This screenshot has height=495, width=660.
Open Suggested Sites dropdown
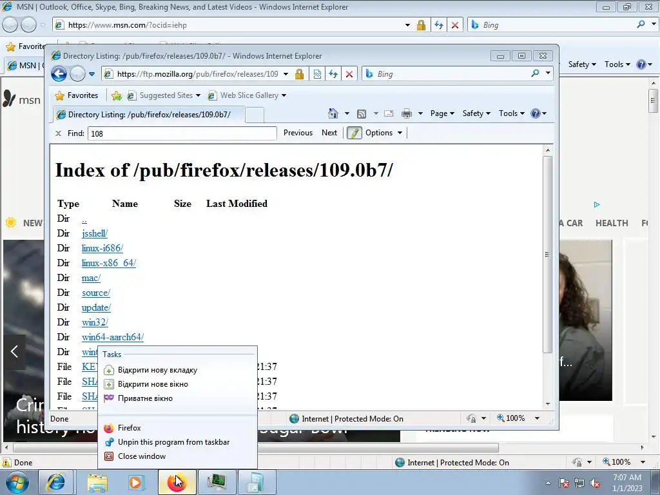pyautogui.click(x=164, y=95)
